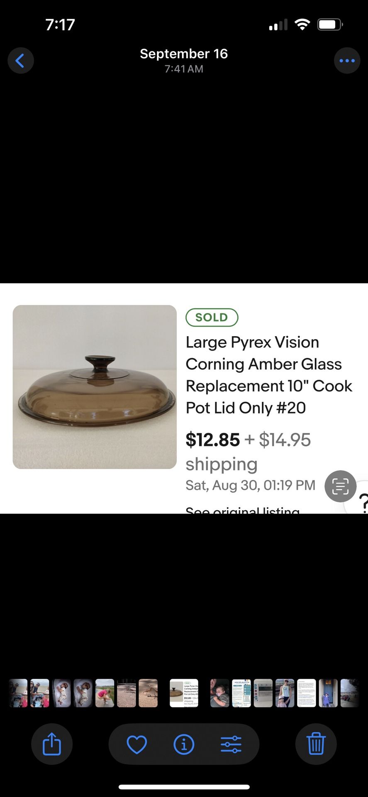Tap the See original listing link

(x=242, y=510)
